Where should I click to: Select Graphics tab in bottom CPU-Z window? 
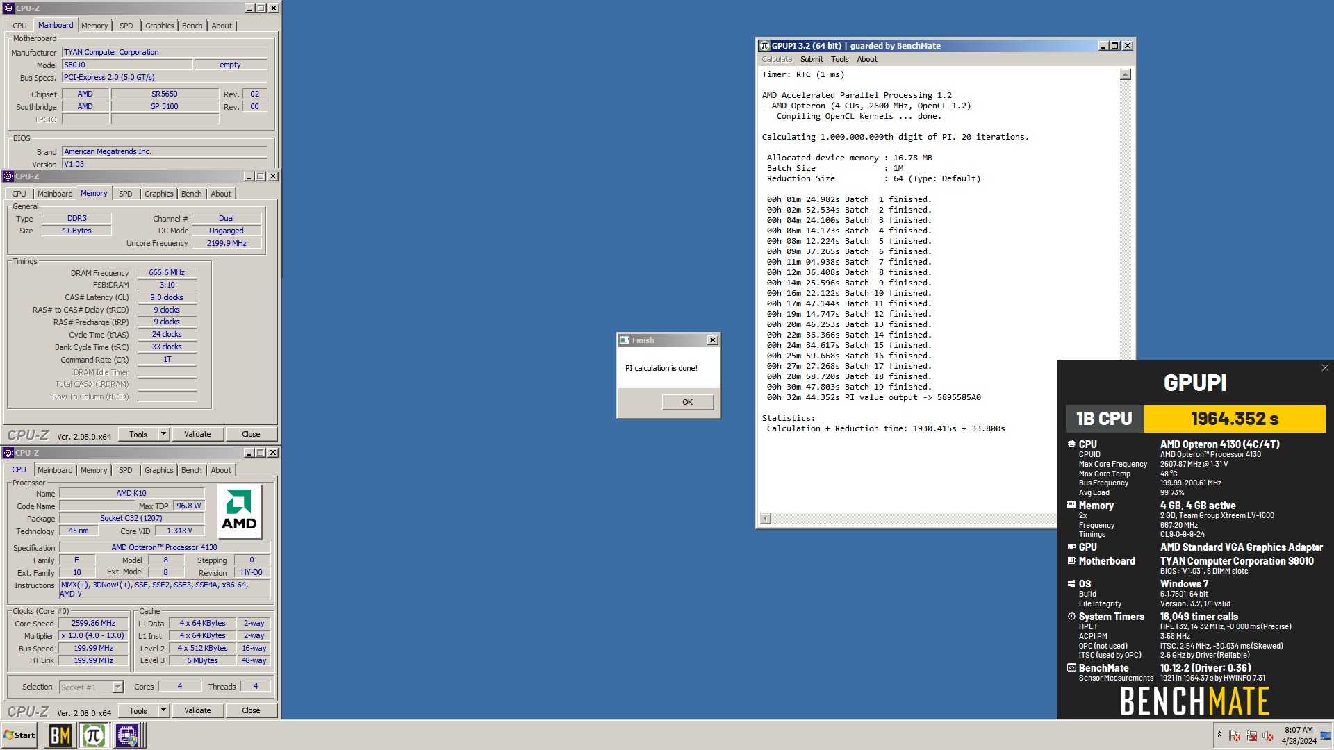click(x=158, y=470)
